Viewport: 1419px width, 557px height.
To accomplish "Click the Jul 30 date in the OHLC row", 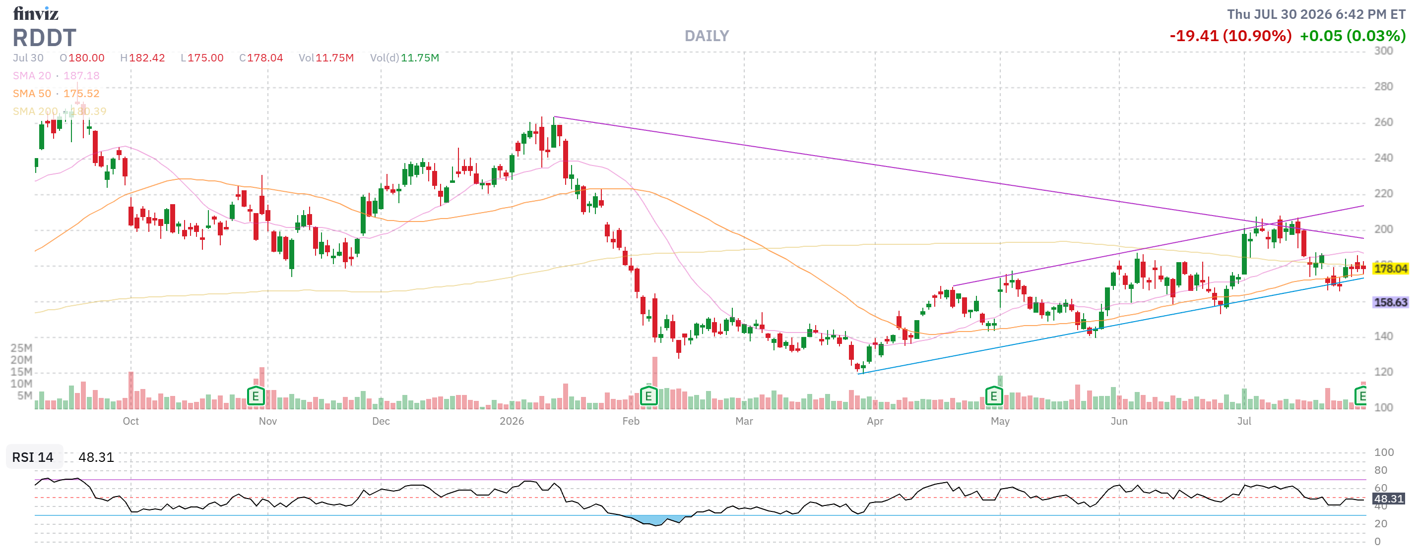I will pyautogui.click(x=28, y=58).
